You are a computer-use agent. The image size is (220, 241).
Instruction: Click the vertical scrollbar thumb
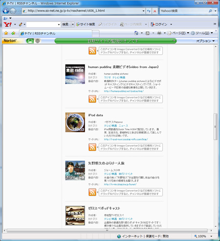[216, 127]
